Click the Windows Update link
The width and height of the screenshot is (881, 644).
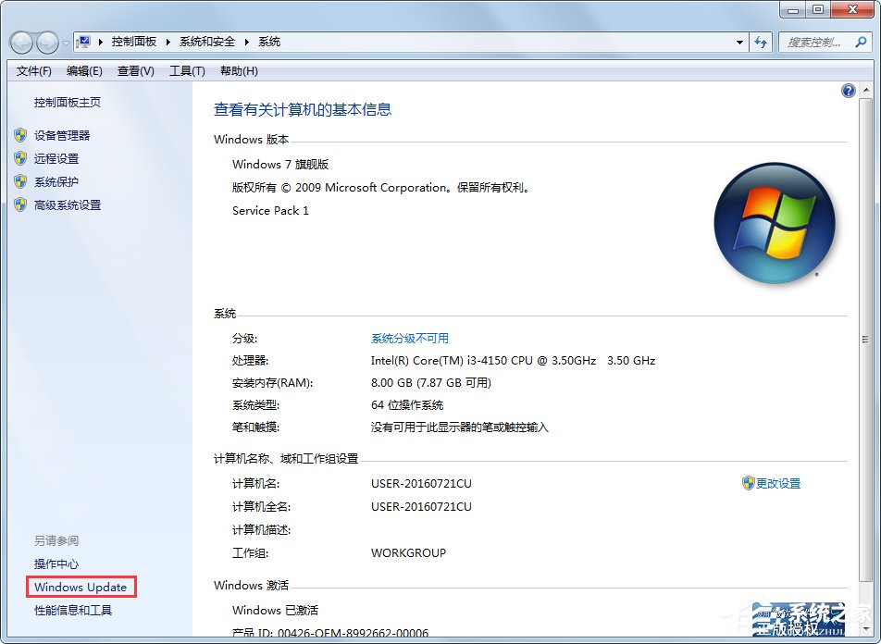[x=81, y=587]
